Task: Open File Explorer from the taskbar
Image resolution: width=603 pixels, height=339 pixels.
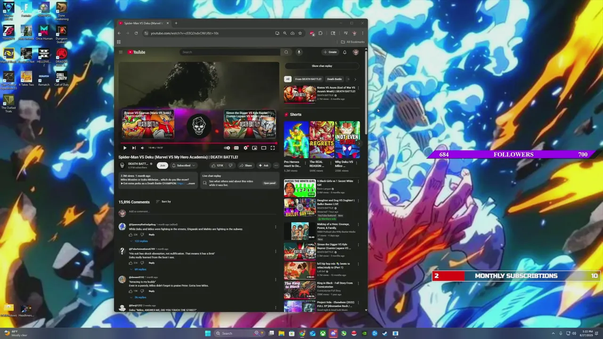Action: 282,333
